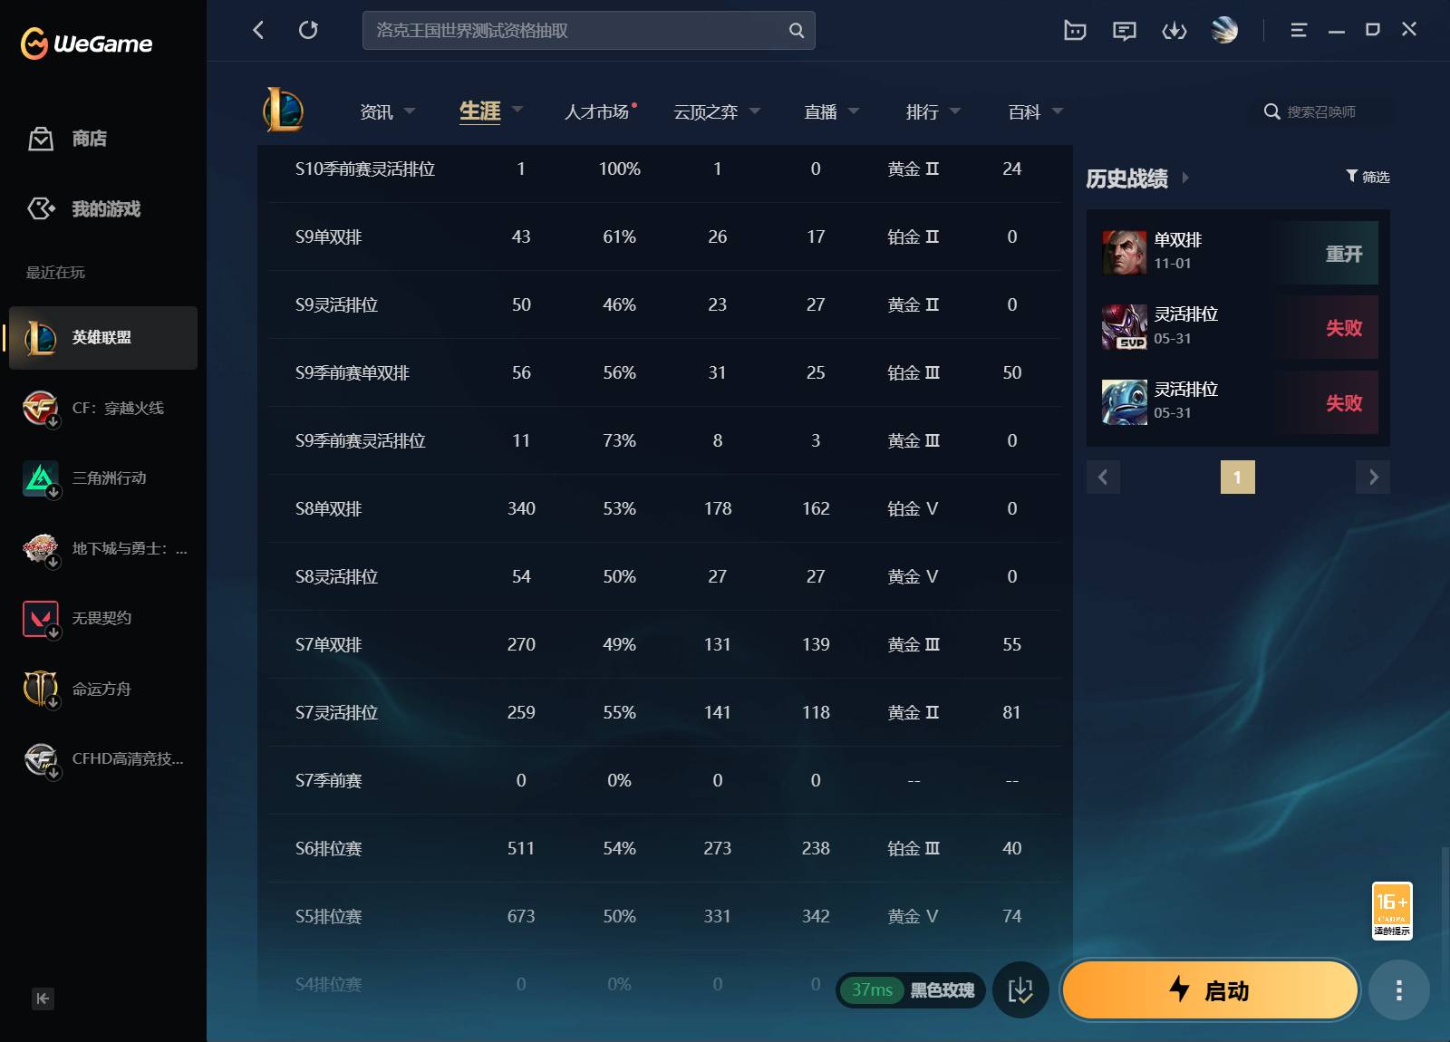Select the S7灵活排位 row label
This screenshot has height=1042, width=1450.
point(336,713)
